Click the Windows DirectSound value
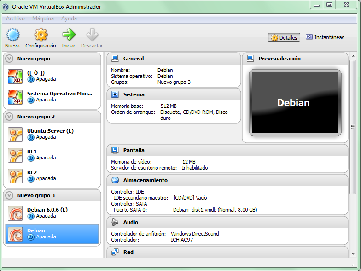Viewport: 361px width, 271px height. coord(195,234)
